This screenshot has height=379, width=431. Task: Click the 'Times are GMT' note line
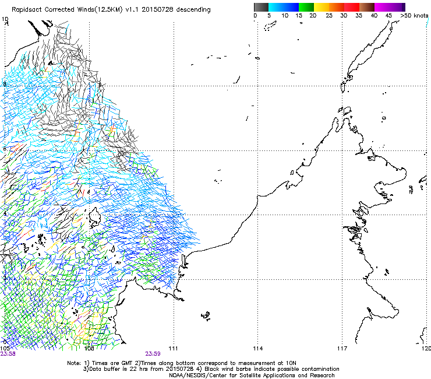click(182, 363)
